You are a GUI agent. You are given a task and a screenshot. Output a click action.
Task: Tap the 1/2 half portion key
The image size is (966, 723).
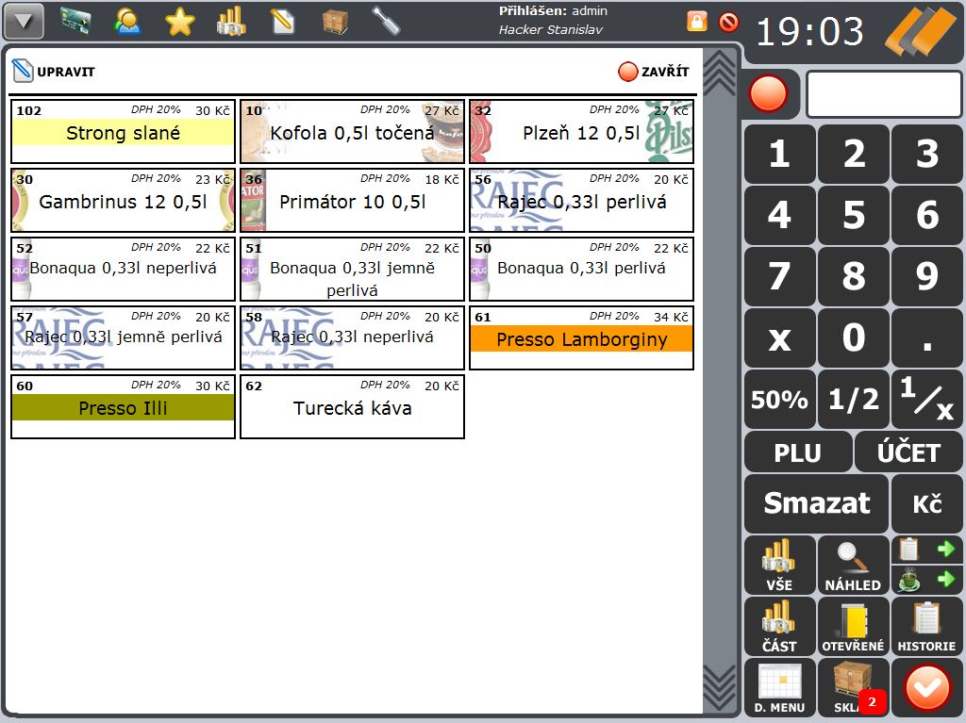[854, 399]
